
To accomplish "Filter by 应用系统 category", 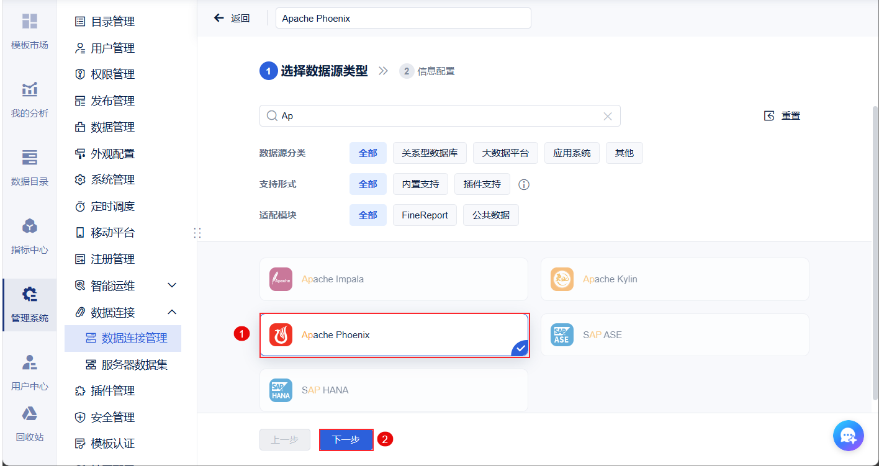I will pyautogui.click(x=572, y=153).
